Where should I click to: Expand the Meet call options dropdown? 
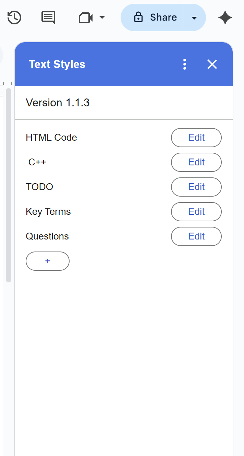[x=101, y=17]
